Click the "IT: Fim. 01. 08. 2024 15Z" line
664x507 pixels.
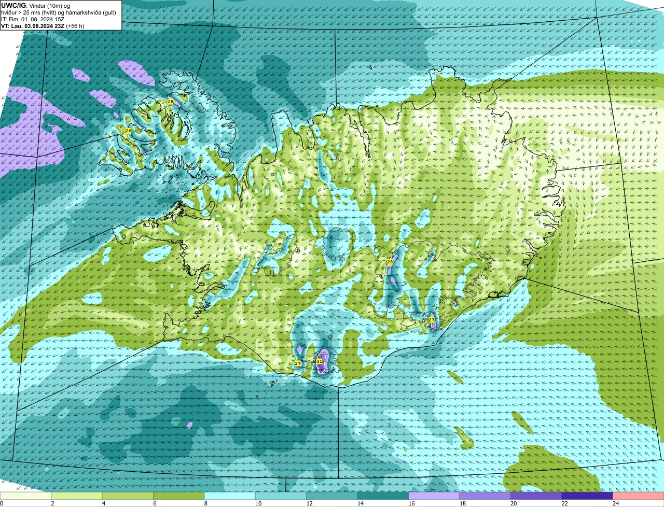[x=33, y=19]
